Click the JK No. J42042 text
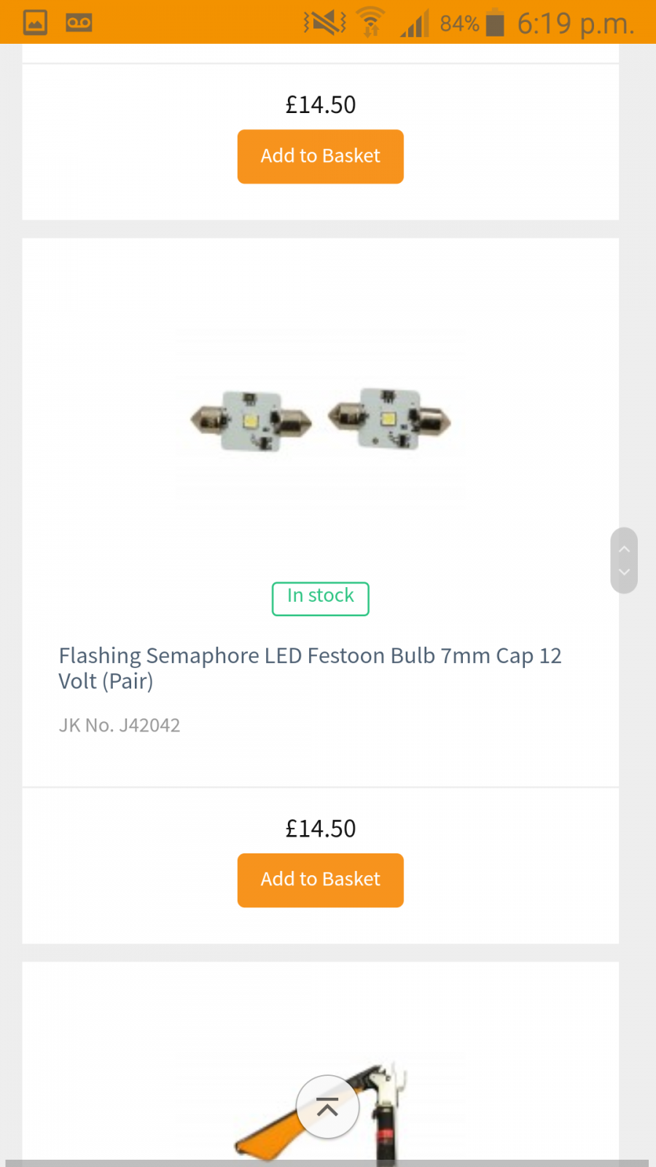The height and width of the screenshot is (1167, 656). point(120,725)
